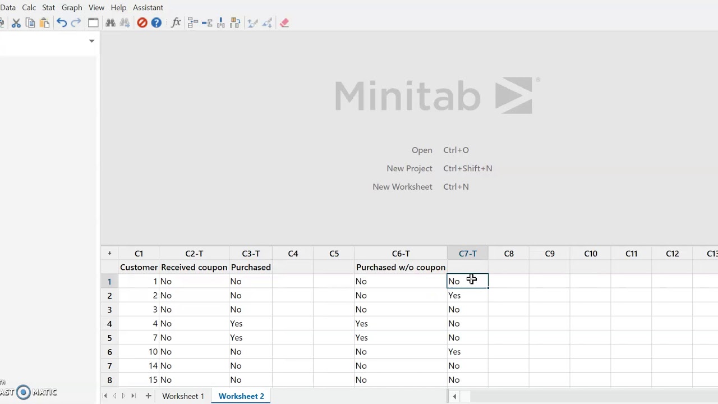The height and width of the screenshot is (404, 718).
Task: Click the C7 row 6 'Yes' cell
Action: click(468, 352)
